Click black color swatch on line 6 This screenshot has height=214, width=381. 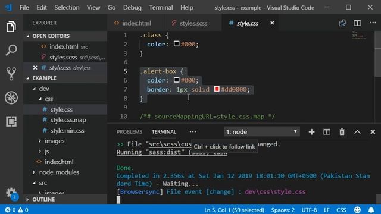pyautogui.click(x=177, y=80)
